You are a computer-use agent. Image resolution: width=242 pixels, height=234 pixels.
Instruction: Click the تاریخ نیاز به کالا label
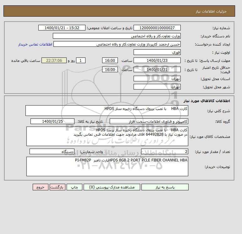[x=90, y=122]
